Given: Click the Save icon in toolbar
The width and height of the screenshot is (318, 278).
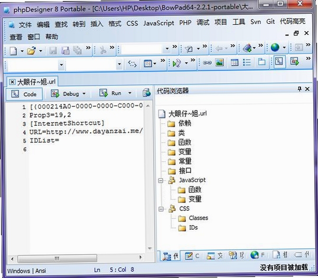Looking at the screenshot, I should coord(53,51).
